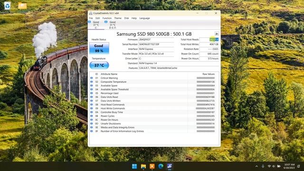Select the C: drive tab at 37 °C
This screenshot has height=171, width=304.
tap(96, 25)
